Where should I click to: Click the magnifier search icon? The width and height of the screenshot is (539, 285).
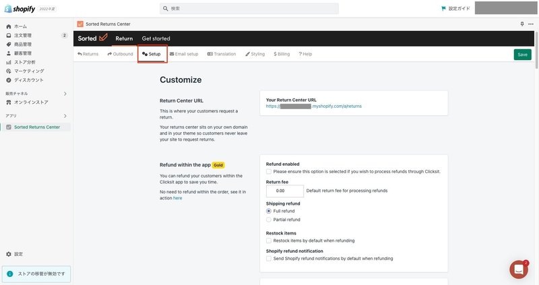tap(165, 9)
